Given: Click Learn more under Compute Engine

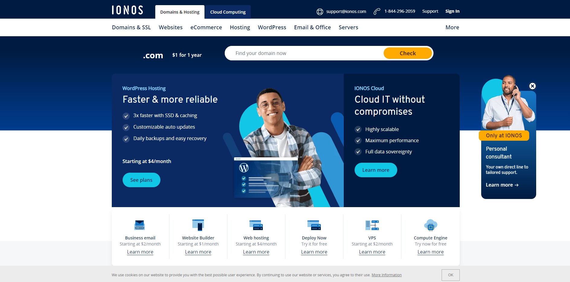Looking at the screenshot, I should tap(430, 252).
